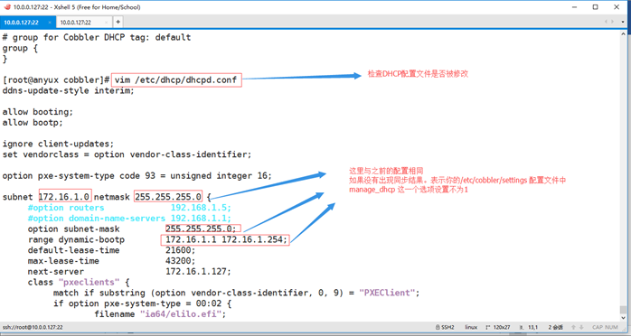Click the subnet address 172.16.1.0
The height and width of the screenshot is (336, 631).
[65, 197]
